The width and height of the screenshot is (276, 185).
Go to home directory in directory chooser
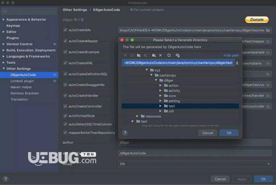click(x=125, y=55)
